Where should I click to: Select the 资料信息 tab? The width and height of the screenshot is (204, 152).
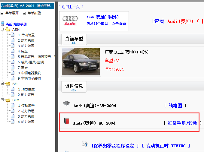click(74, 87)
